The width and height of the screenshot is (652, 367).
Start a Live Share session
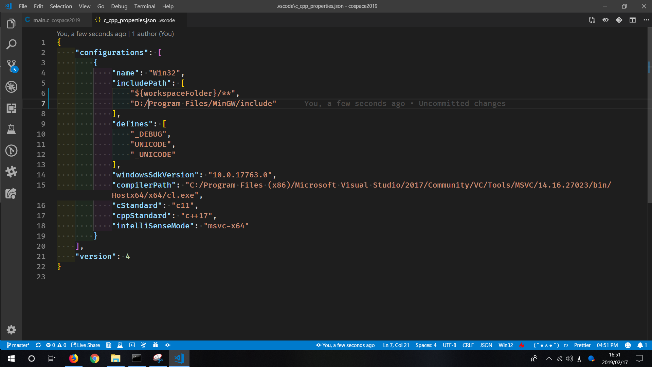point(85,345)
